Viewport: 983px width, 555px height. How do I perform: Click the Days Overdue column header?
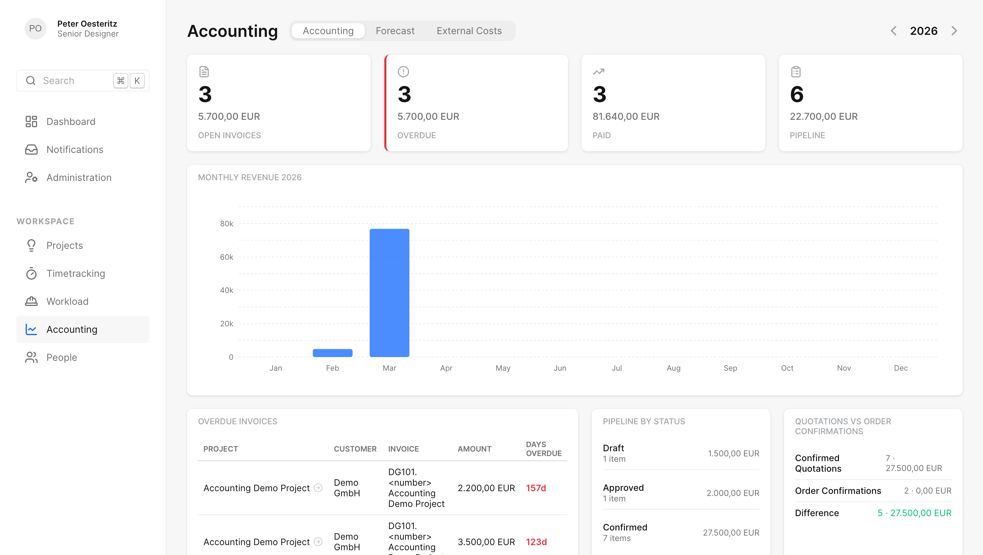(543, 449)
